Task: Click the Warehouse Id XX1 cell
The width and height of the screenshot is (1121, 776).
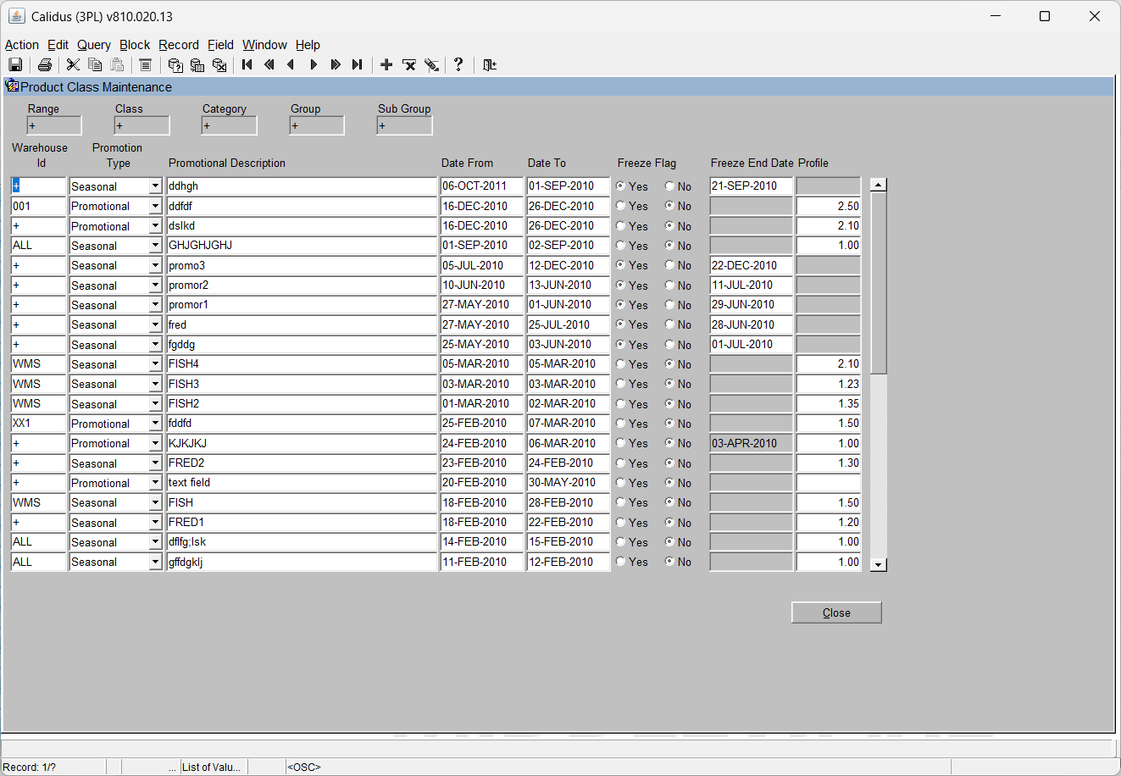Action: tap(38, 423)
